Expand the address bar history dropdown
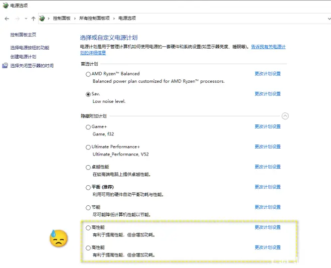The image size is (331, 268). (x=329, y=19)
